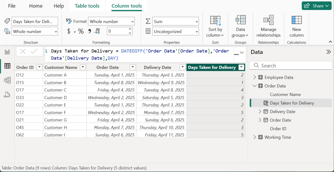Apply percentage format icon
Image resolution: width=334 pixels, height=172 pixels.
(81, 31)
